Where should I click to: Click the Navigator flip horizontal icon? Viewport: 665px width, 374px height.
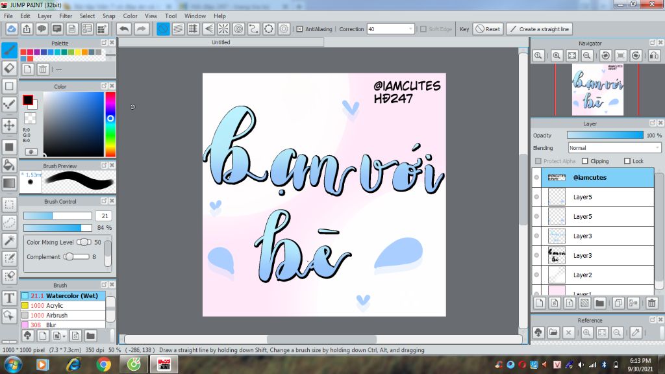click(x=655, y=56)
